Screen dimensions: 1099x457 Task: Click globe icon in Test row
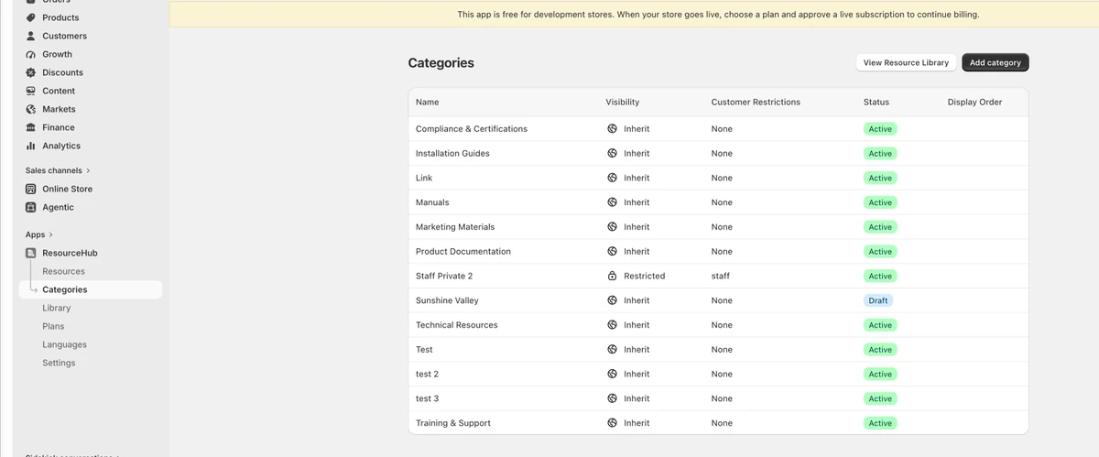612,350
